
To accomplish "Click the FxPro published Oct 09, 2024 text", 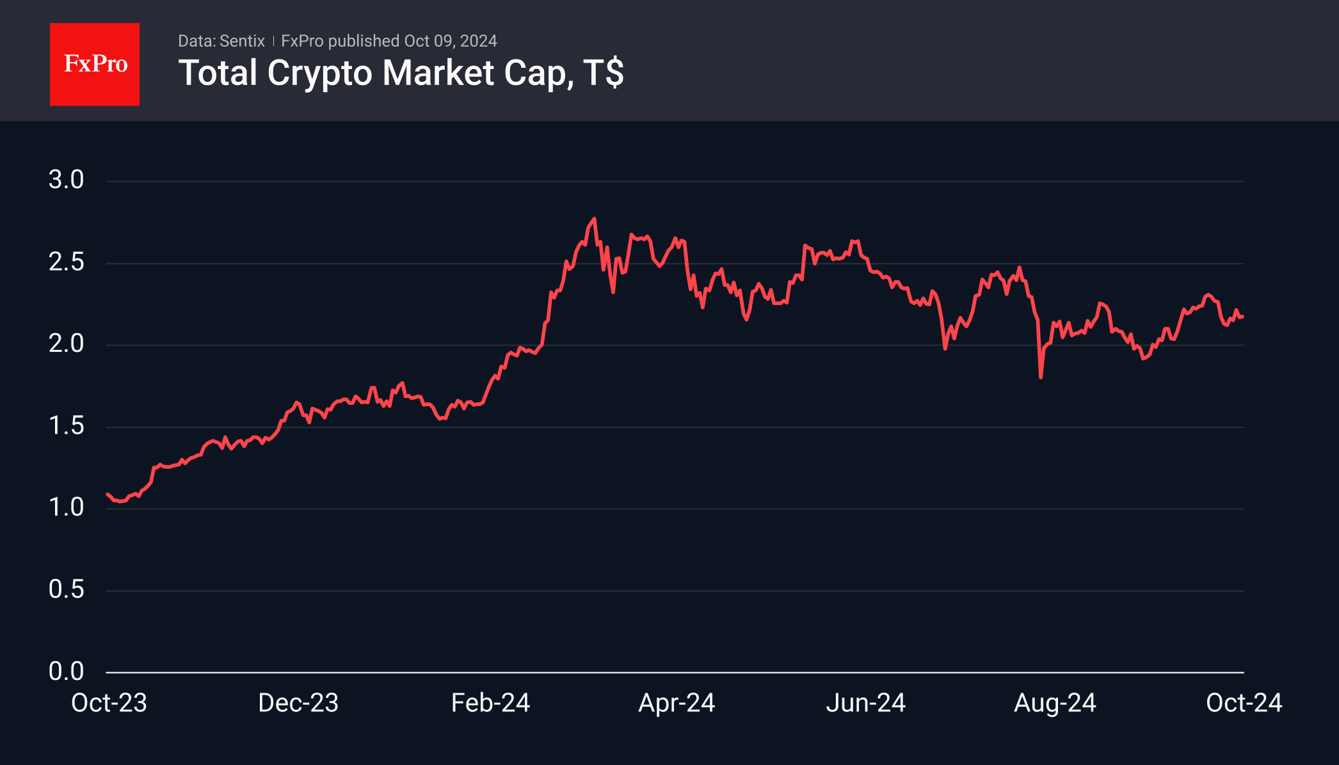I will coord(389,41).
